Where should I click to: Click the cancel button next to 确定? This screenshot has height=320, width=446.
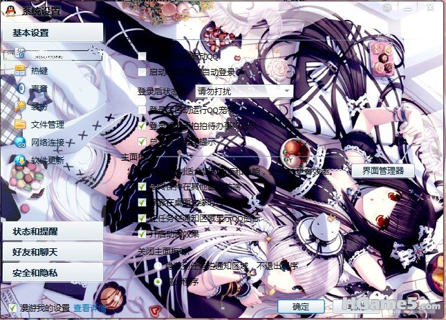pos(357,306)
